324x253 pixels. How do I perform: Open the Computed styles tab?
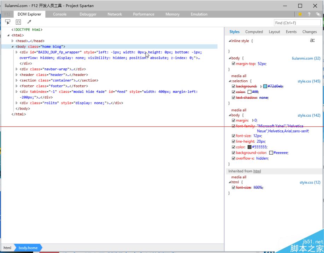point(254,32)
